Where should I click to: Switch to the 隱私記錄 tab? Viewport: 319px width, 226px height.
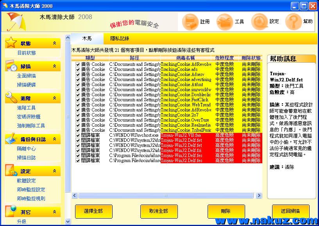point(120,39)
